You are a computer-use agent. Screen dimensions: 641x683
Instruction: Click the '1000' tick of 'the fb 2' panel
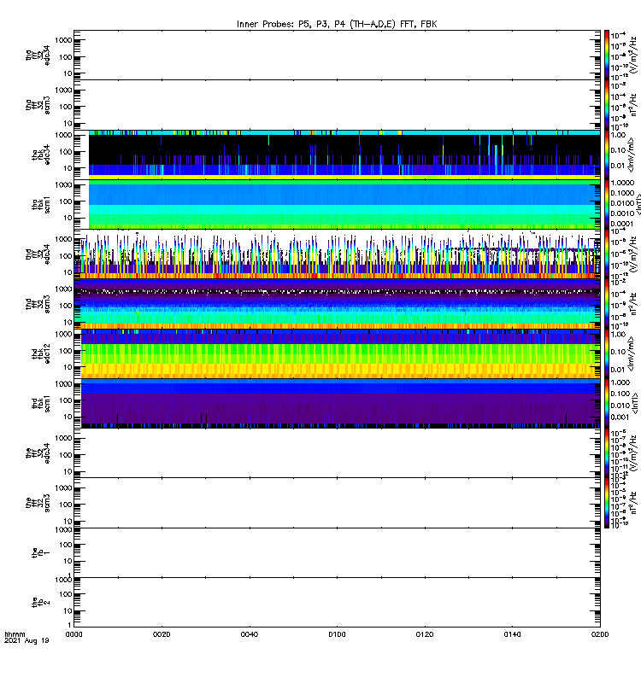(62, 580)
